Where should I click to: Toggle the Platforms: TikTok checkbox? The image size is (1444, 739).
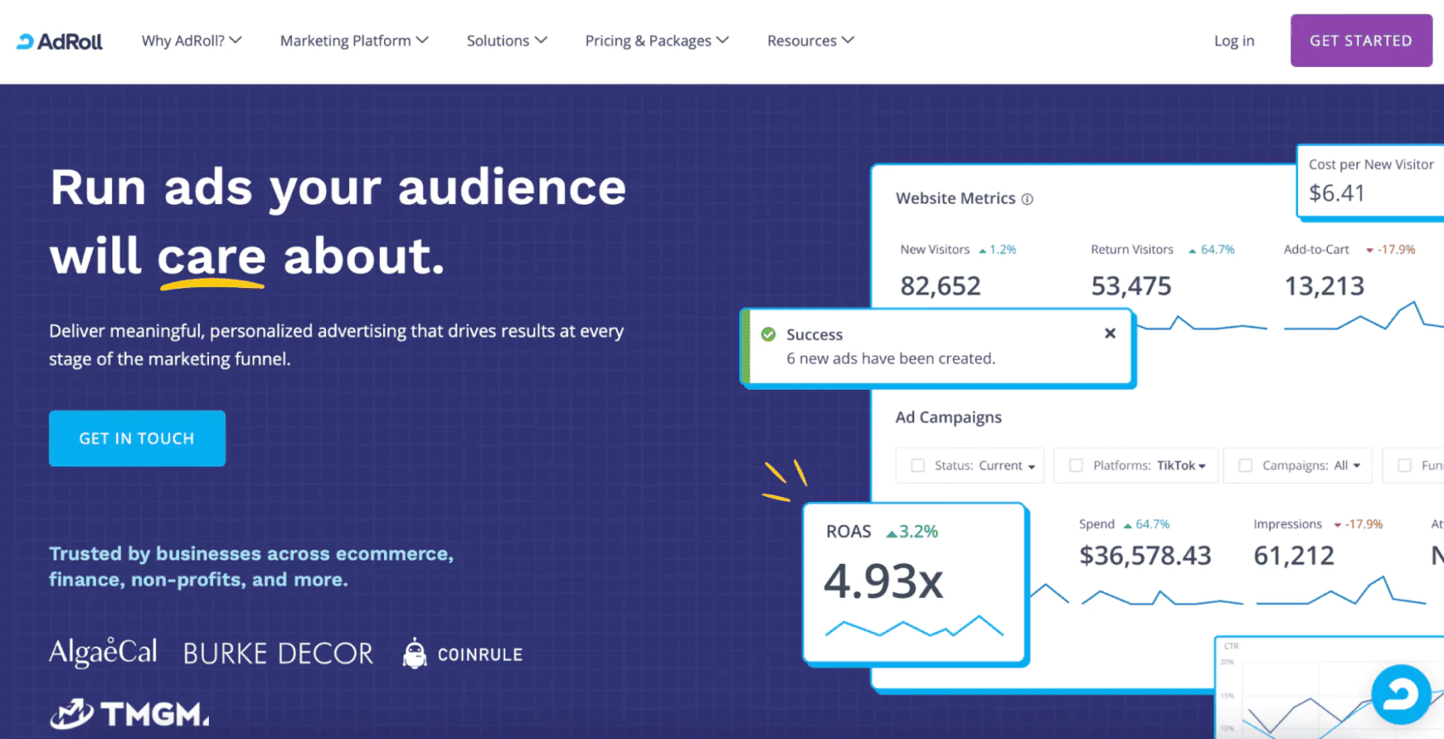[x=1076, y=465]
